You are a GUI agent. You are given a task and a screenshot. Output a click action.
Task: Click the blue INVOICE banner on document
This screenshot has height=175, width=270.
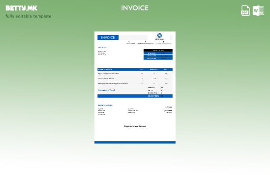click(x=108, y=38)
